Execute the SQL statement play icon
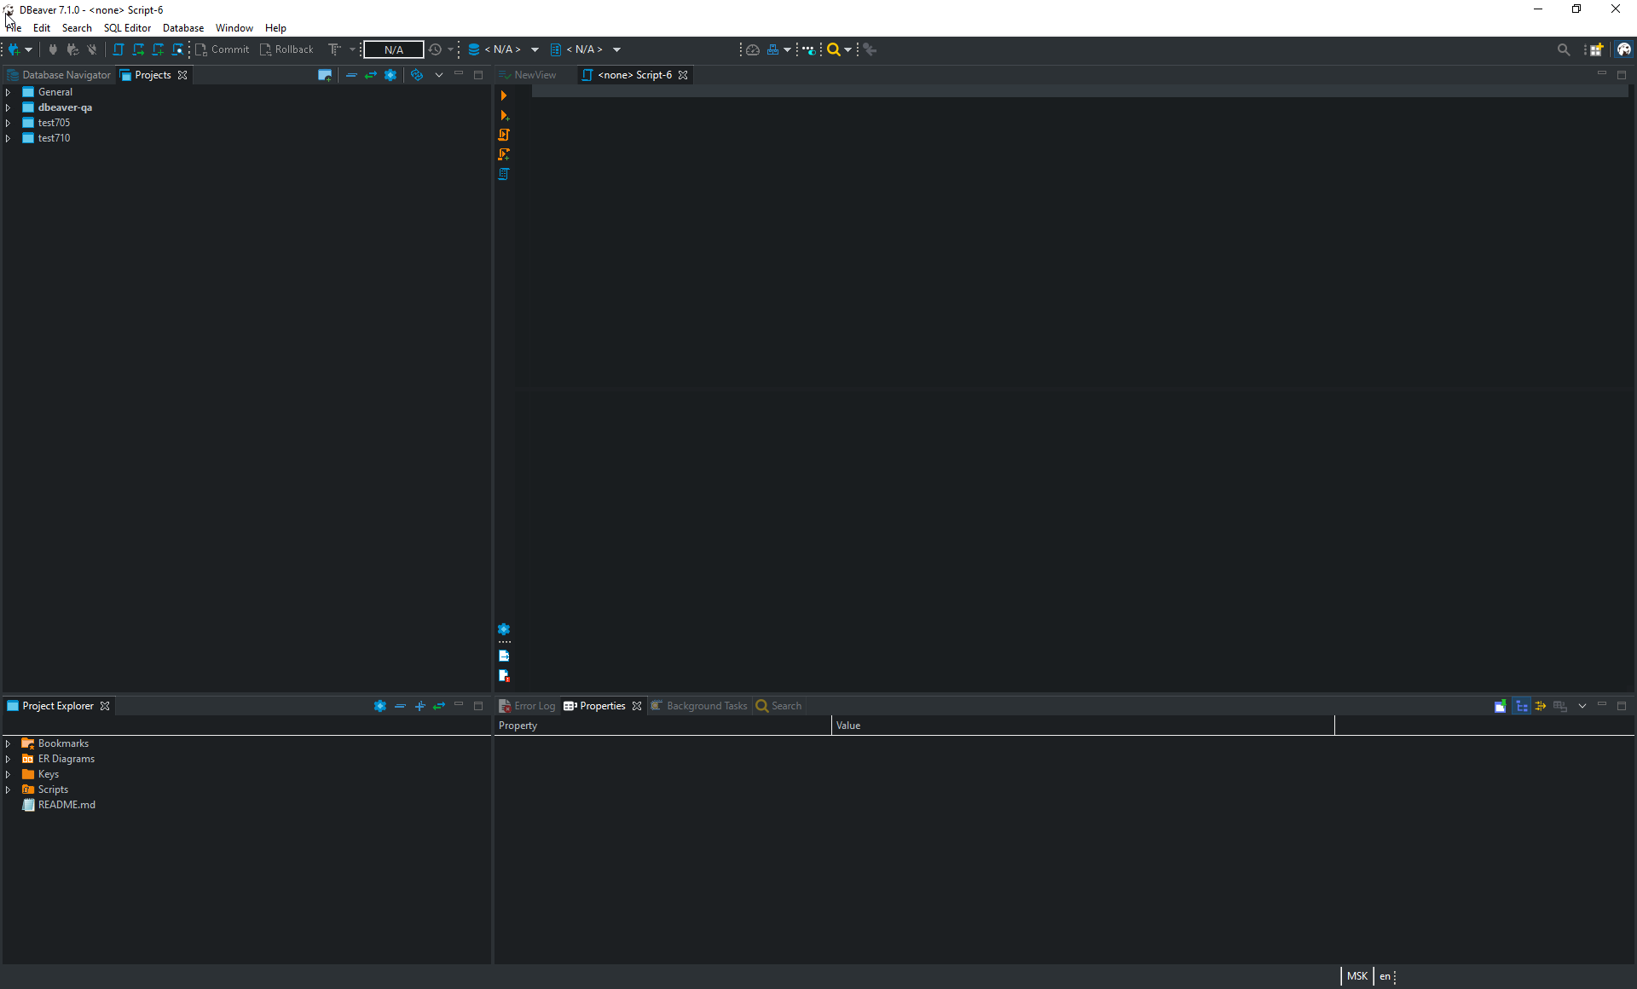The image size is (1637, 989). point(504,95)
